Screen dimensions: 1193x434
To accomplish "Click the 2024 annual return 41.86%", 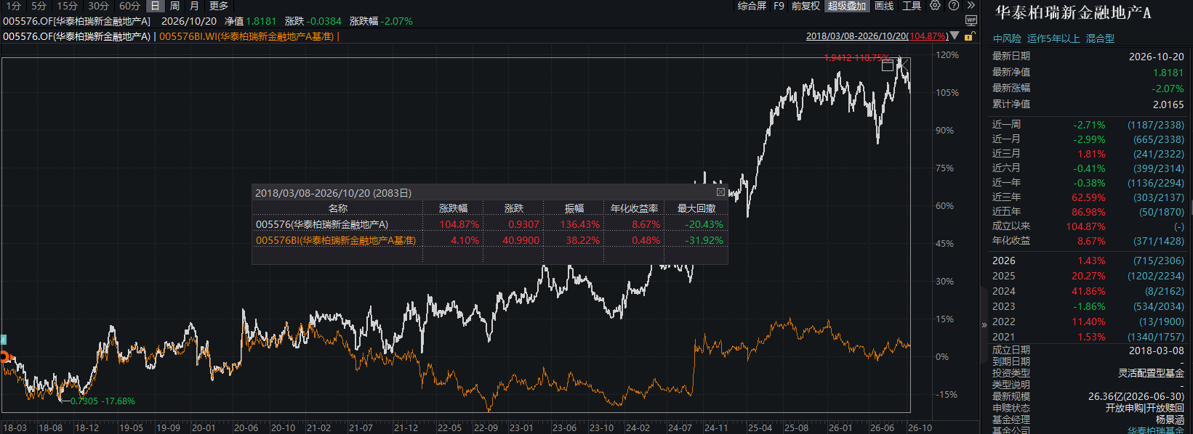I will [1088, 291].
